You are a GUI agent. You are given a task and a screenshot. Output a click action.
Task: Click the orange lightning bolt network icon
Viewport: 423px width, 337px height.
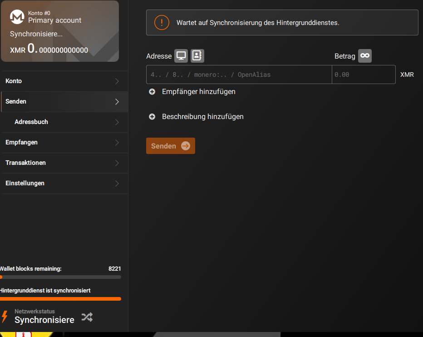pos(5,317)
